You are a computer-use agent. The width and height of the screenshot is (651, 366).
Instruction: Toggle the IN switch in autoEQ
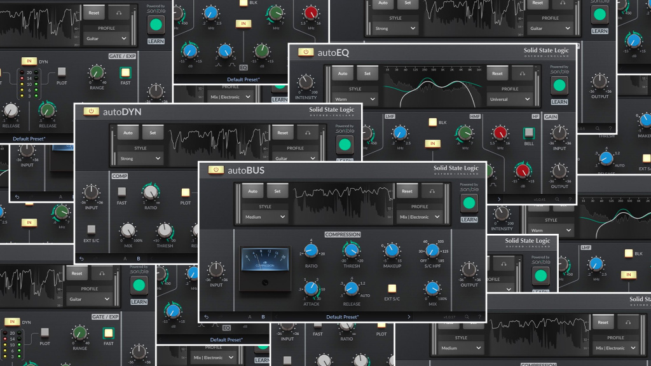tap(432, 144)
